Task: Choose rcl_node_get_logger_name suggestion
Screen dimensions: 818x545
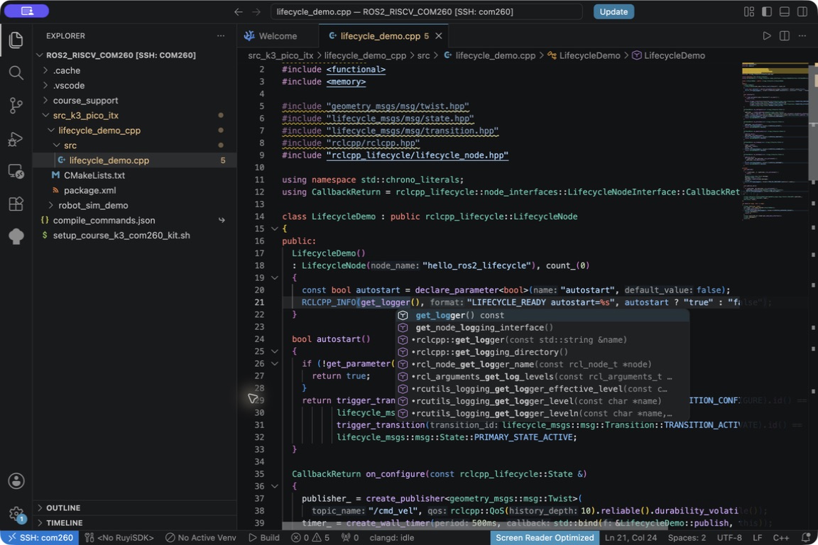Action: [542, 364]
